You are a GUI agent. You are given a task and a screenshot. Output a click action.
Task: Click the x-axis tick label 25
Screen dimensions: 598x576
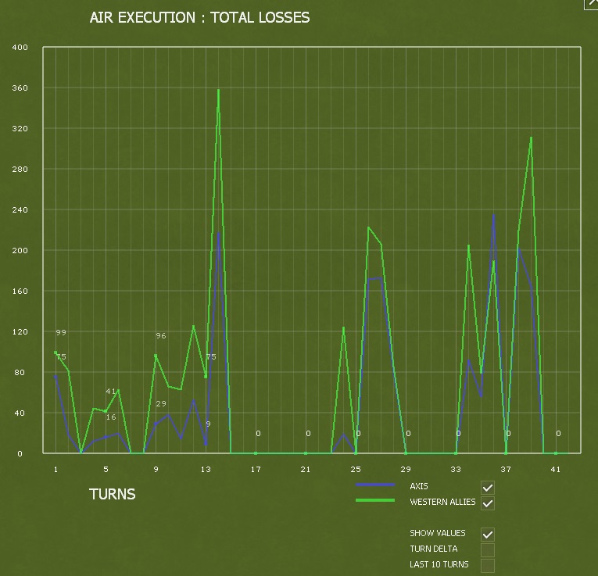click(356, 470)
